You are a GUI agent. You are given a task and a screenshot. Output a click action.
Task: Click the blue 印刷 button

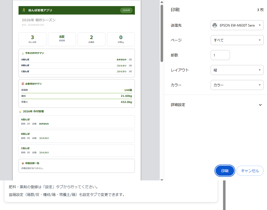(x=225, y=171)
